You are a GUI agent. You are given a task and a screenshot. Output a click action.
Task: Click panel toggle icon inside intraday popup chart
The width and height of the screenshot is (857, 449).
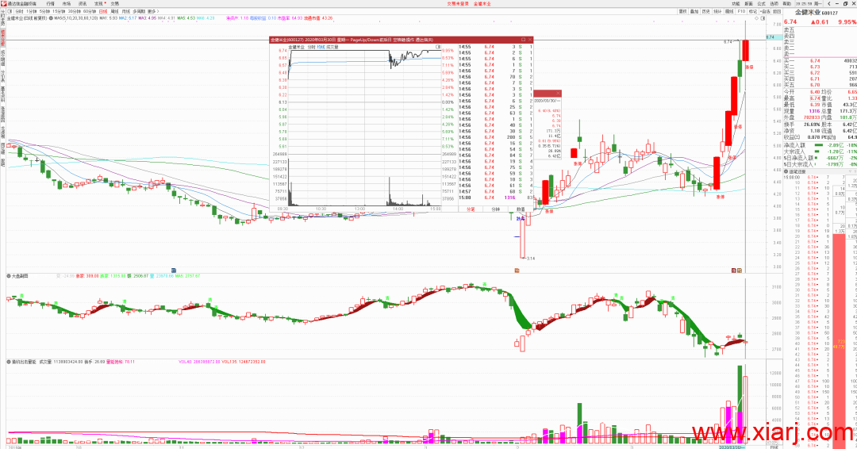[438, 47]
